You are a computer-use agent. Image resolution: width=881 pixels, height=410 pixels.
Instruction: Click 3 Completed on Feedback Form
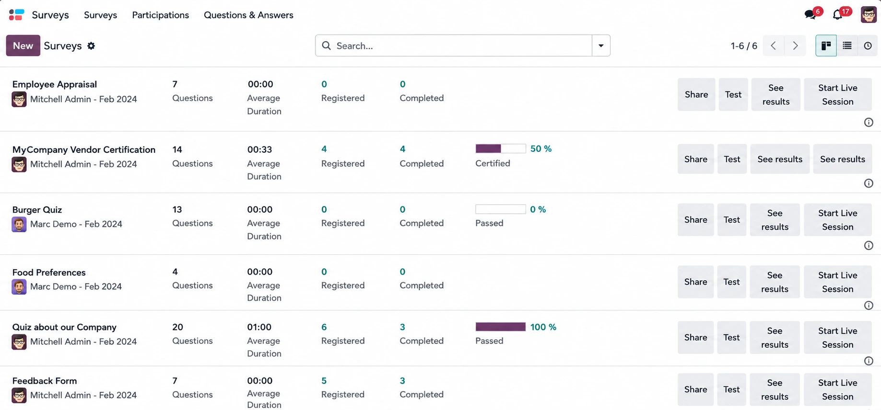point(422,387)
